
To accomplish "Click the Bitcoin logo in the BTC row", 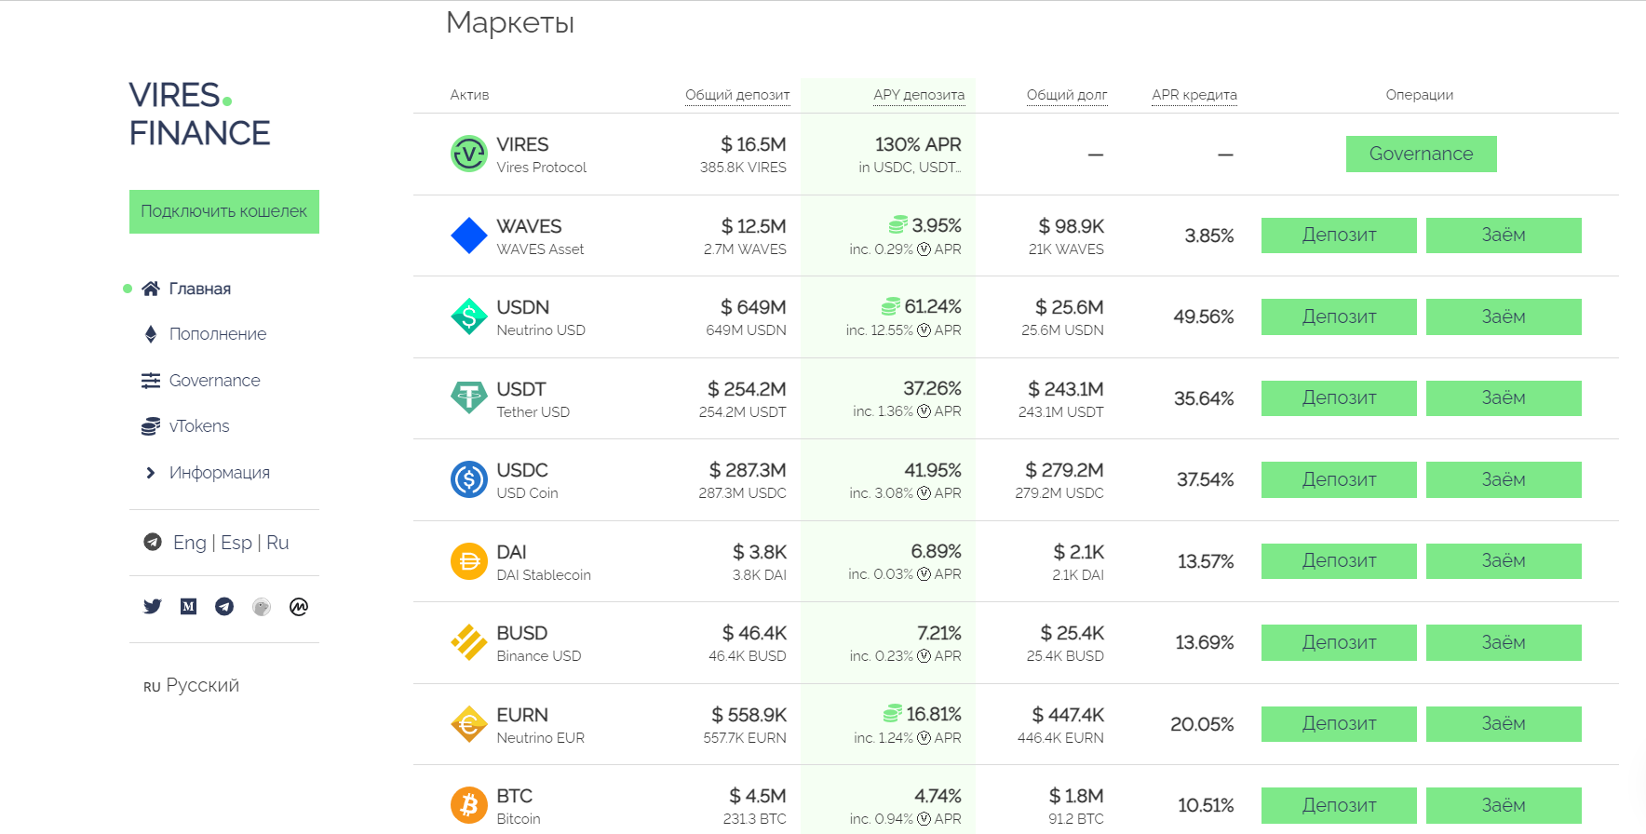I will 469,804.
